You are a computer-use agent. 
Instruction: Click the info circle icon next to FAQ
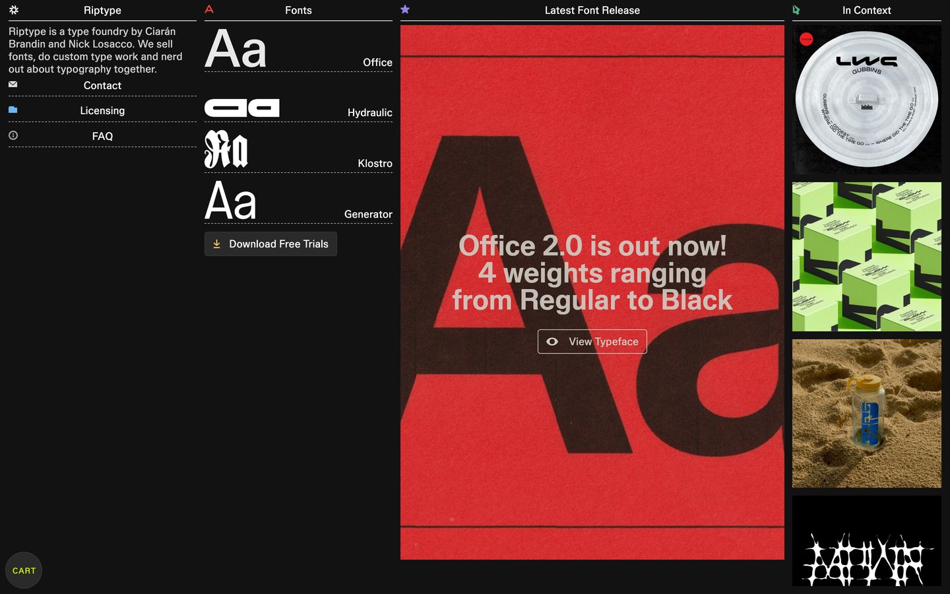[13, 135]
